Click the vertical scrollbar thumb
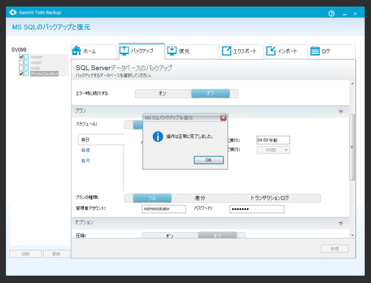371x283 pixels. [x=352, y=147]
